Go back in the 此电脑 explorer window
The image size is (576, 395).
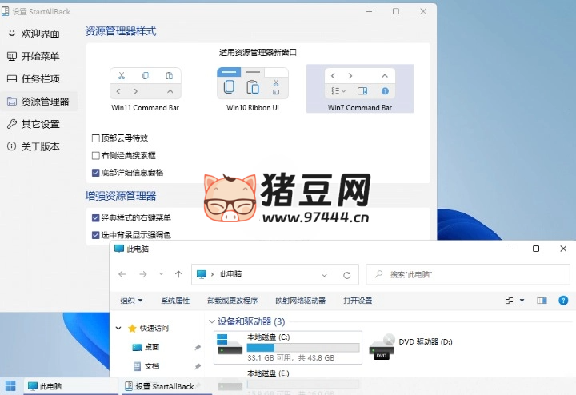(122, 274)
